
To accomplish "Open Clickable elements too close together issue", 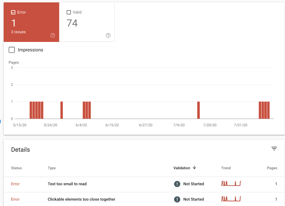I will pos(82,199).
